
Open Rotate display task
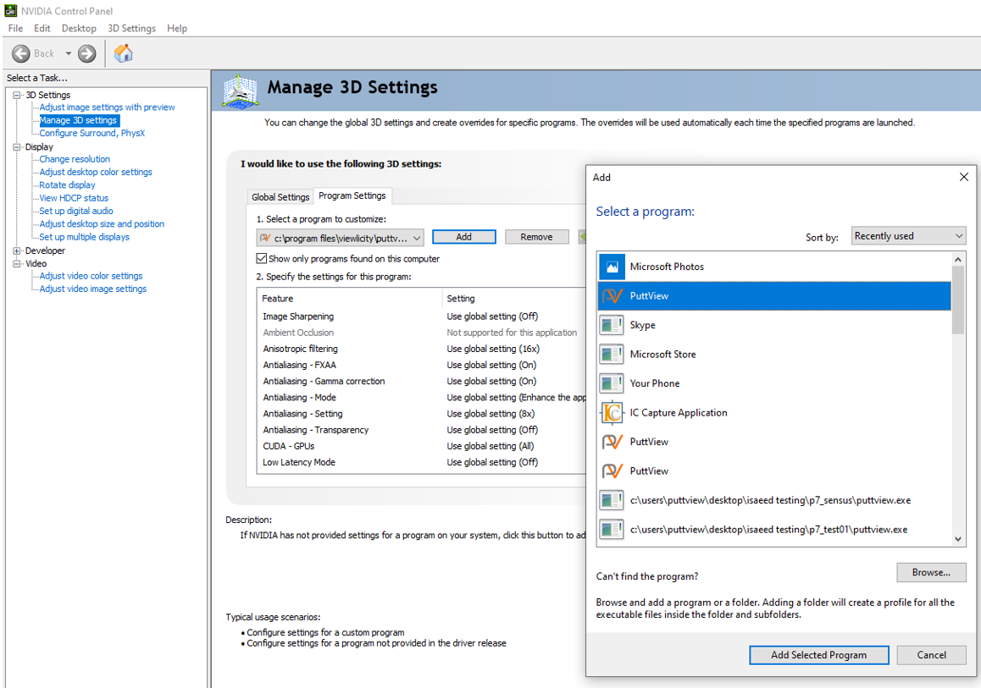click(67, 185)
